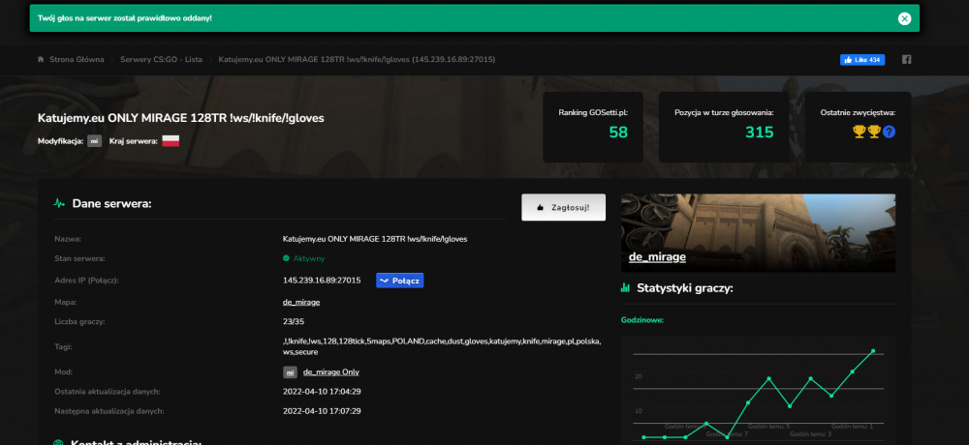Click the server name value in Nazwa row
The width and height of the screenshot is (969, 445).
[x=375, y=239]
